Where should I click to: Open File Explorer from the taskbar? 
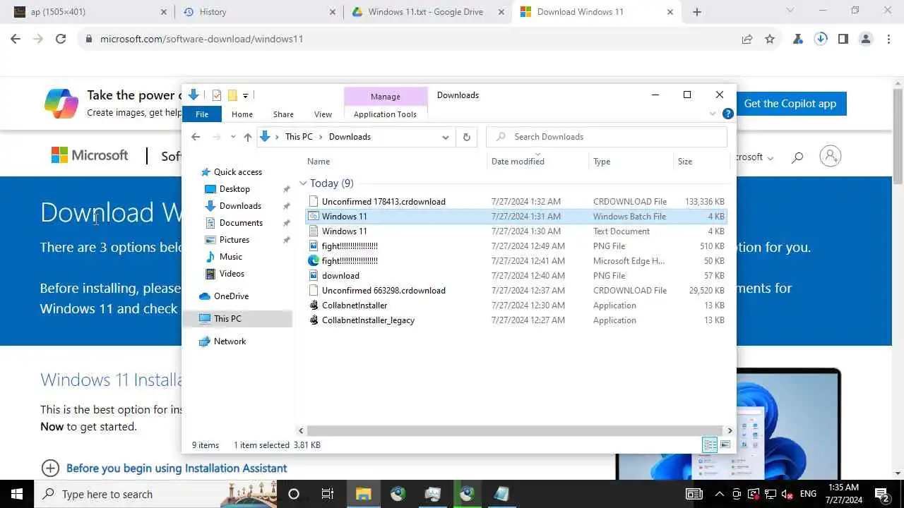pos(363,494)
